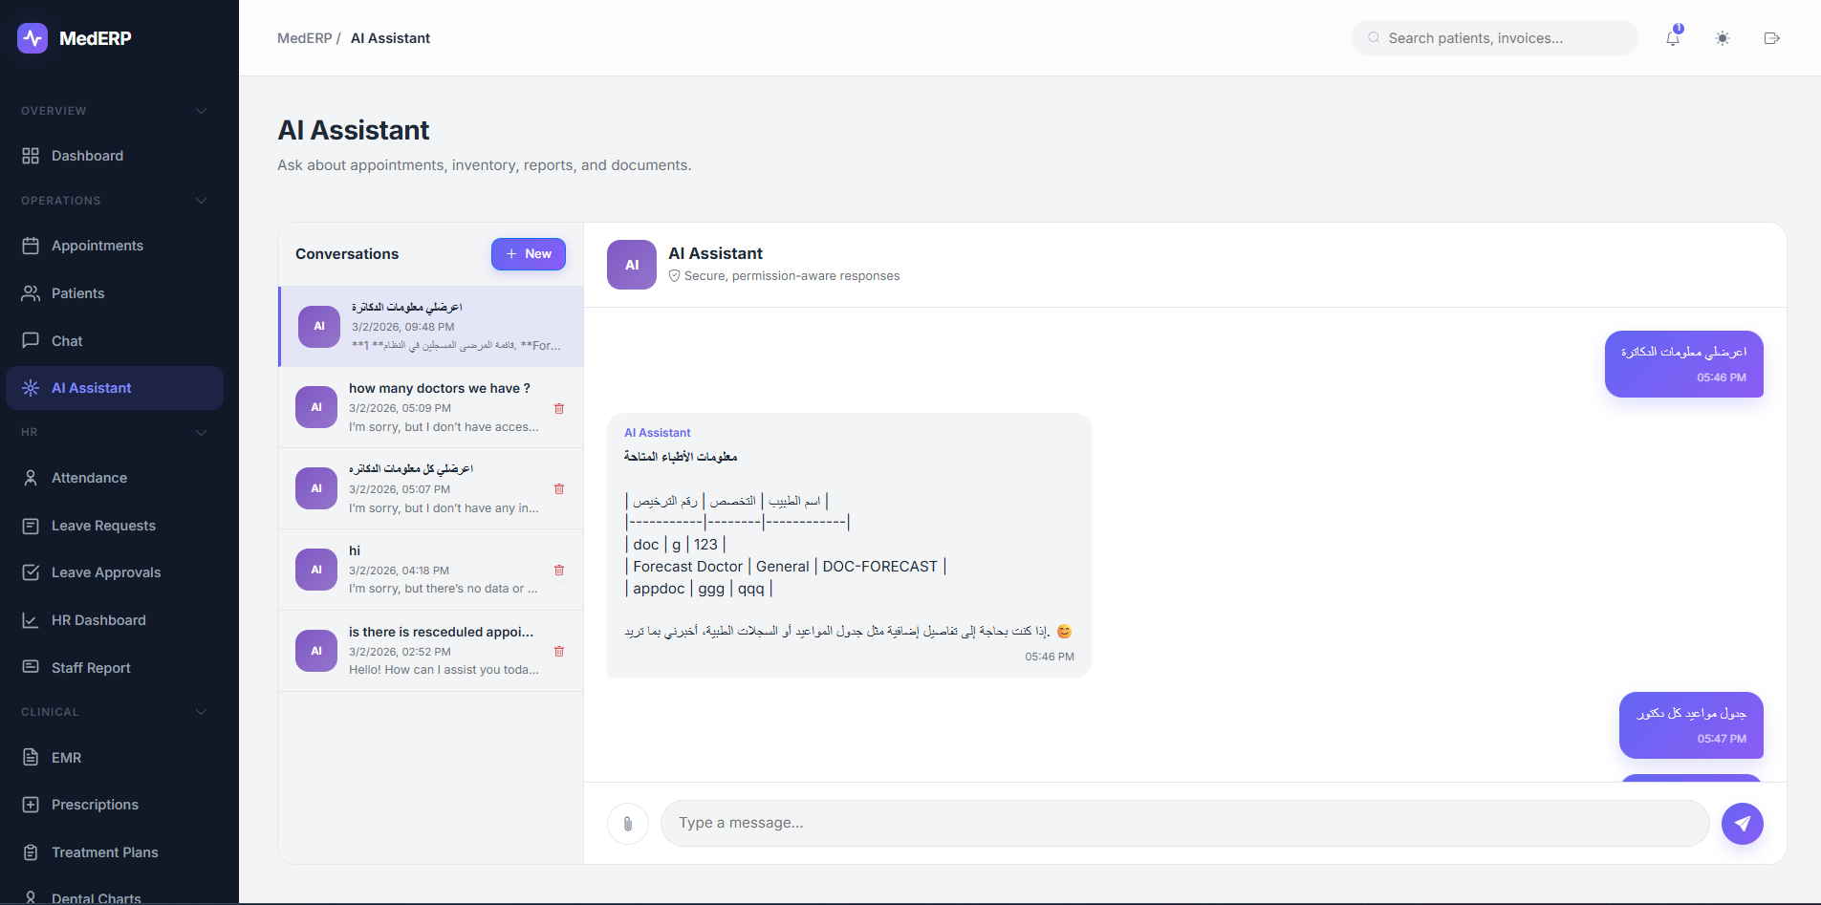Click the paperclip attachment icon

[628, 824]
